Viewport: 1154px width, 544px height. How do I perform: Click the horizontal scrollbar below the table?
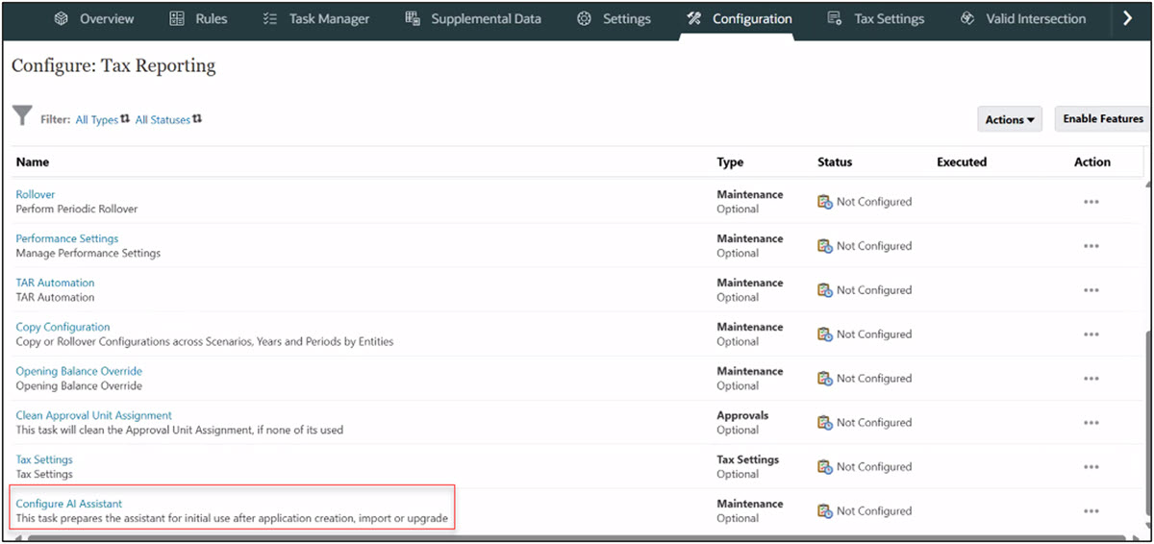(577, 538)
